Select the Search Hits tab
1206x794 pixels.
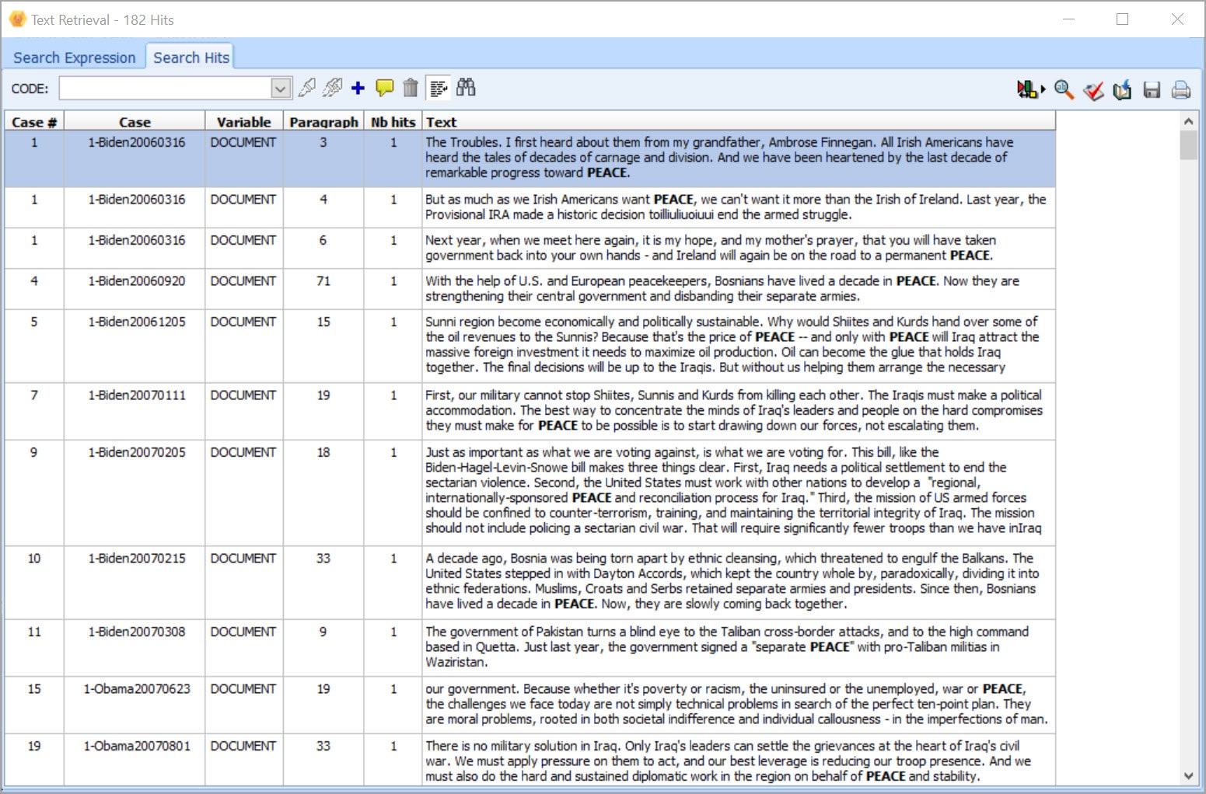pos(191,57)
